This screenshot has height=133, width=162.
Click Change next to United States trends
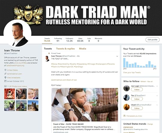[x=150, y=124]
